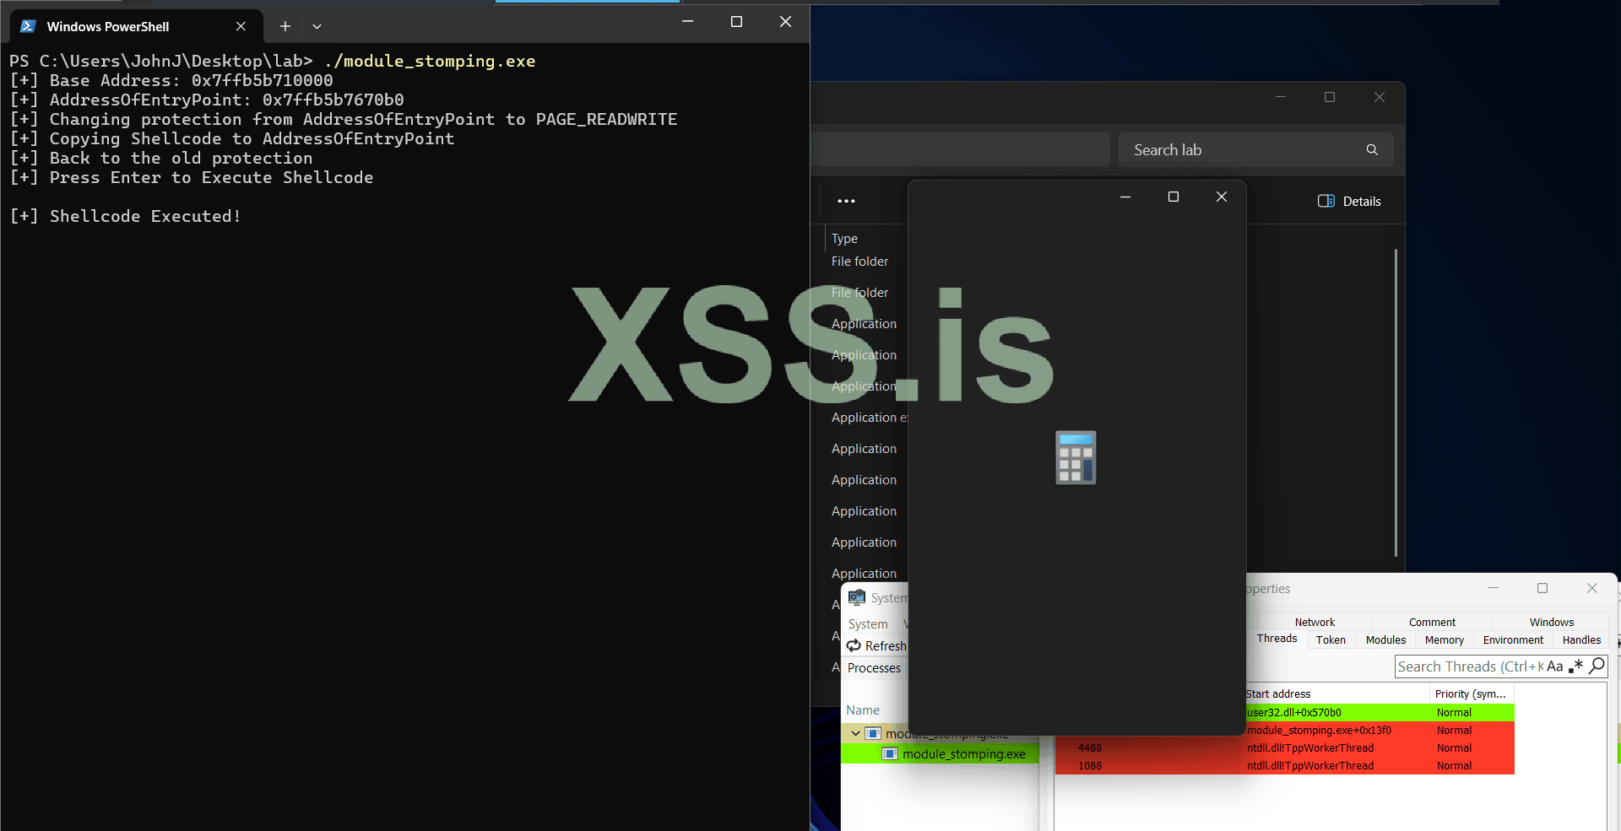
Task: Sort threads by the Start address column header
Action: tap(1279, 693)
